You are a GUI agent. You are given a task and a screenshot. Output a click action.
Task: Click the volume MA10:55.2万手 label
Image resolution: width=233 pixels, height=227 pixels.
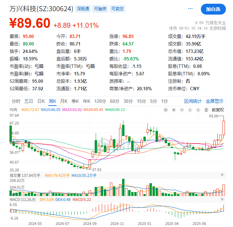click(x=84, y=175)
